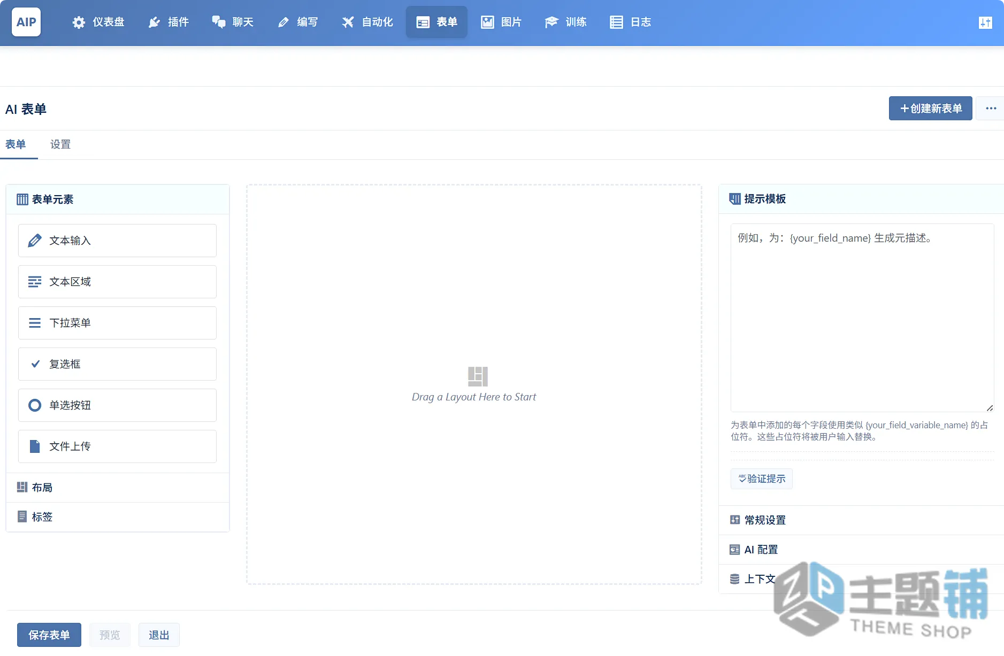Open the 插件 plugins menu
Screen dimensions: 1004x656
(168, 22)
